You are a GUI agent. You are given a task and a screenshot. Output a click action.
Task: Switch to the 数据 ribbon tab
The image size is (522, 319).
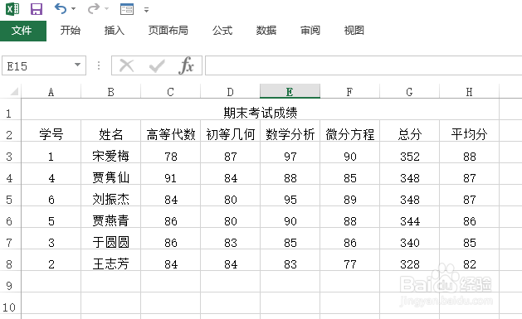[x=266, y=31]
